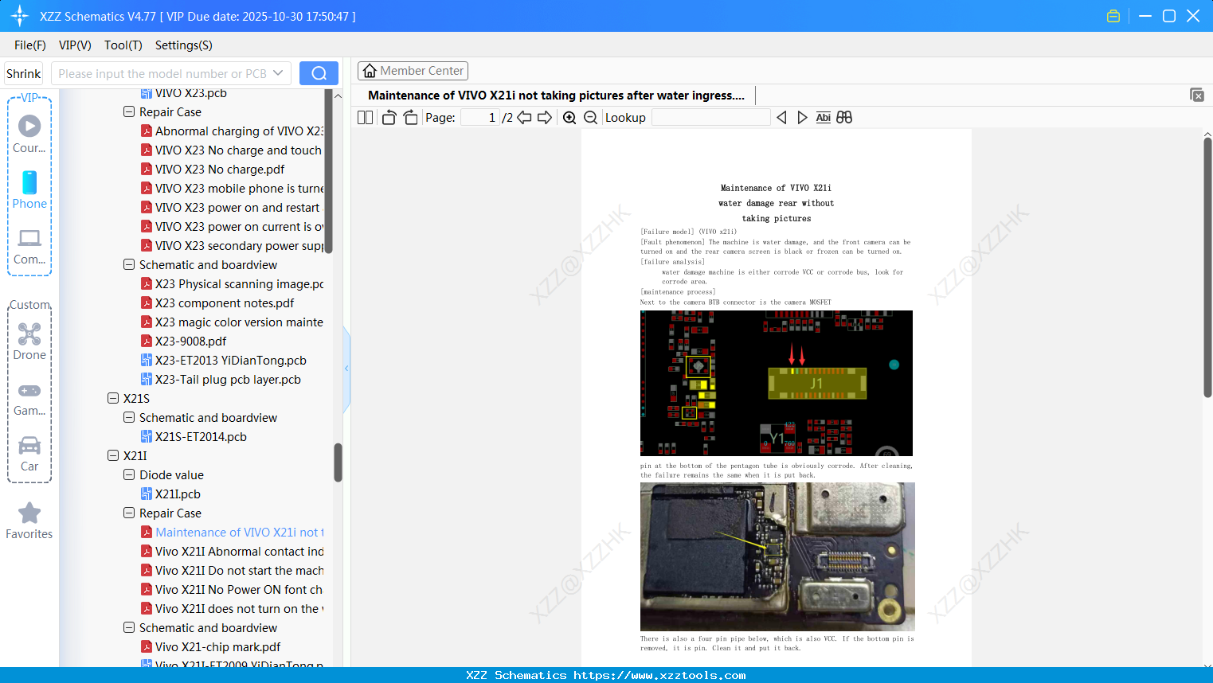Close the document tab panel icon

pos(1196,95)
